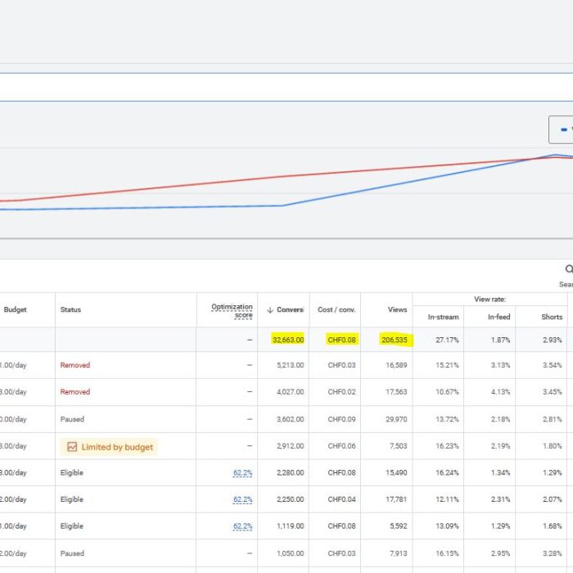The height and width of the screenshot is (573, 573).
Task: Sort by In-stream view rate column
Action: (x=443, y=317)
